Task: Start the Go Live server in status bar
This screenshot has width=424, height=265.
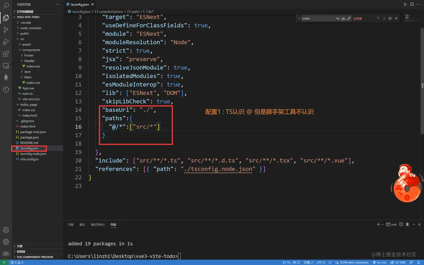Action: point(380,262)
